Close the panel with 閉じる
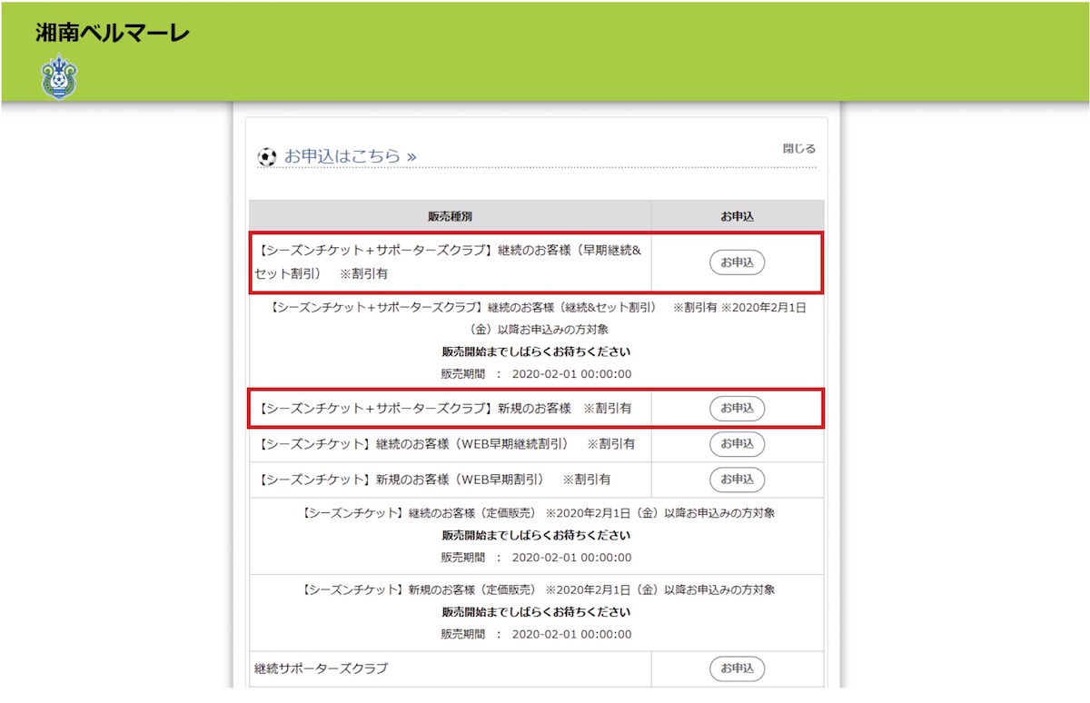The width and height of the screenshot is (1090, 703). pyautogui.click(x=798, y=148)
